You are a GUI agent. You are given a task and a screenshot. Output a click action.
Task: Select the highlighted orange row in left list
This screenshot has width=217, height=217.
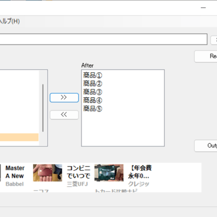[x=19, y=137]
